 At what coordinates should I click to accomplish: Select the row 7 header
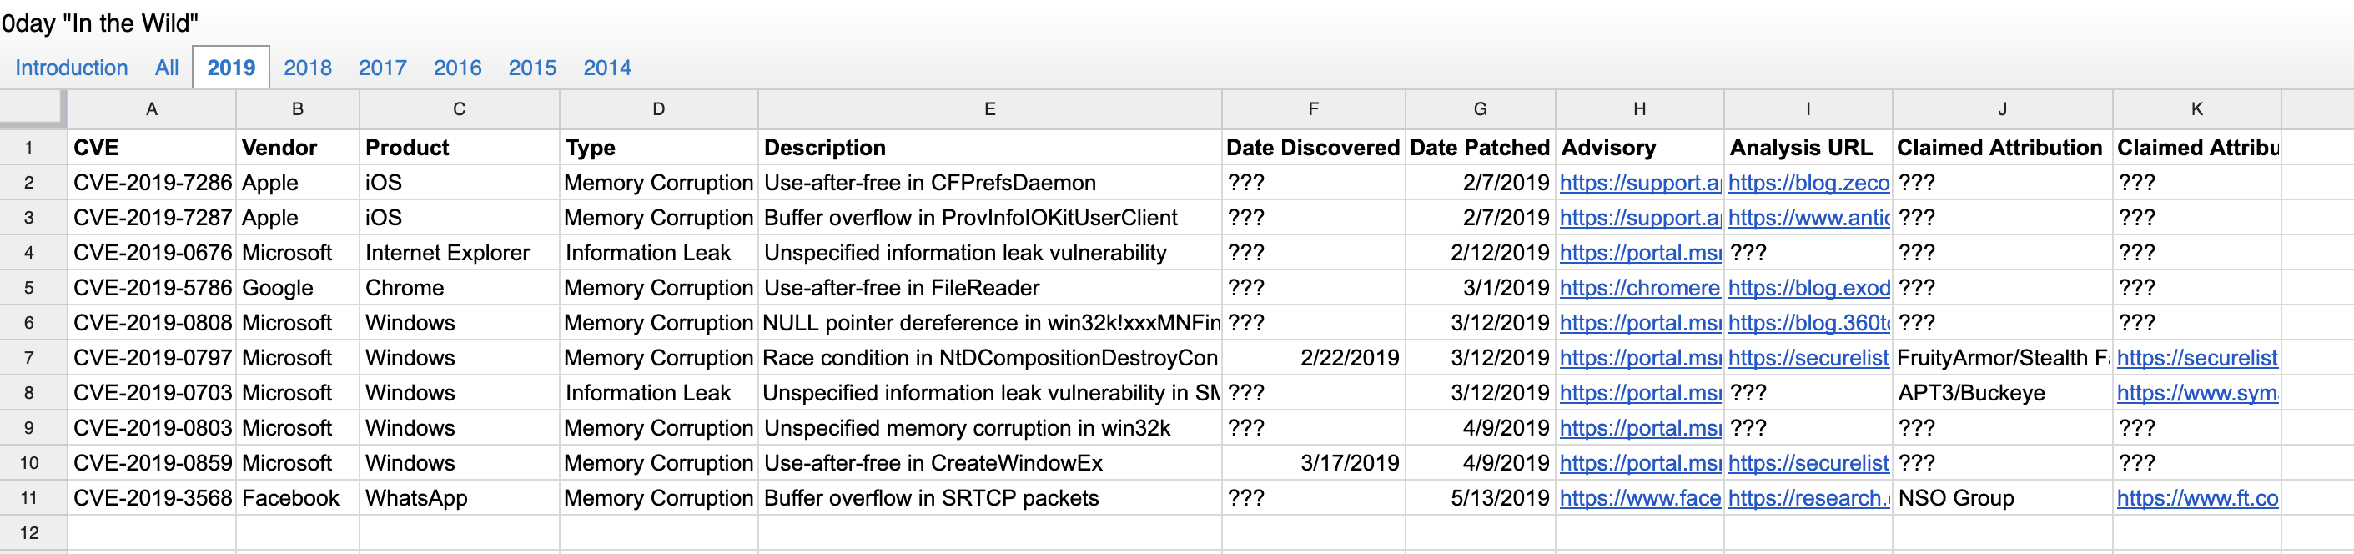pos(29,359)
